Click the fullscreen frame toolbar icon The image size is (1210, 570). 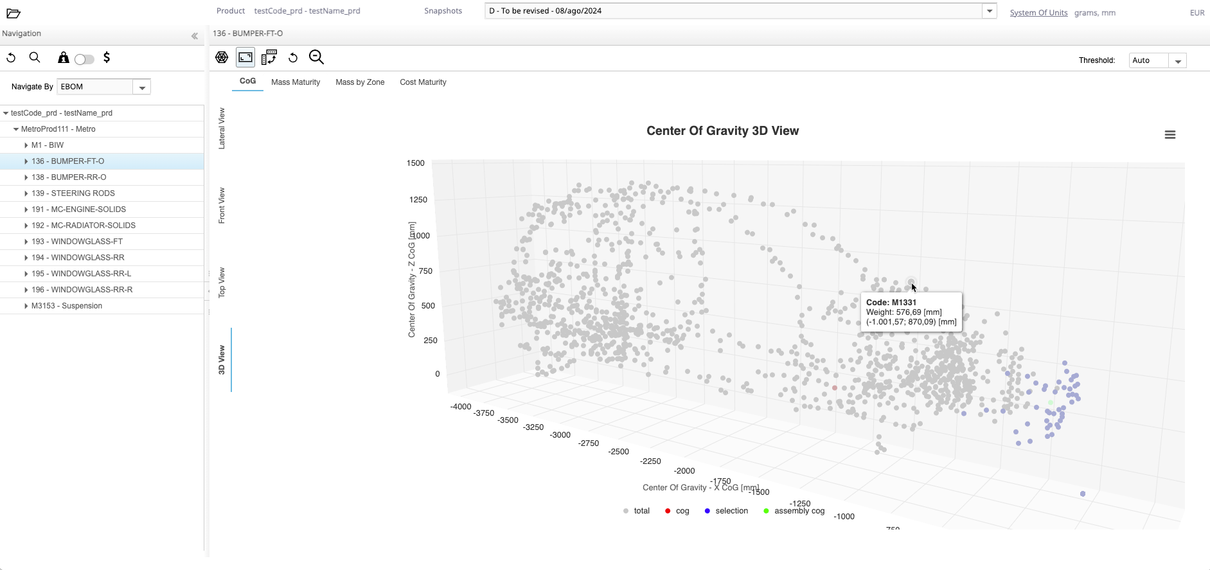(x=245, y=57)
